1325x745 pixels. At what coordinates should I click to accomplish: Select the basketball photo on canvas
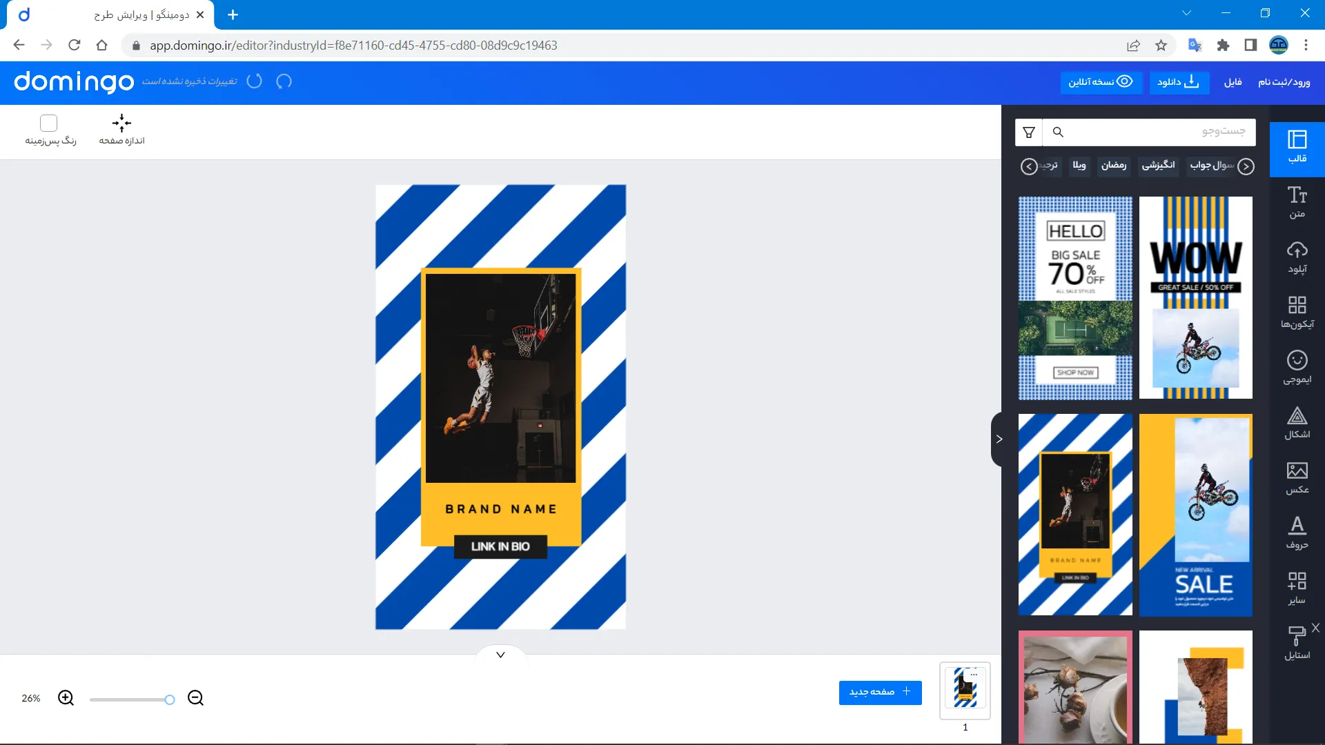(500, 378)
